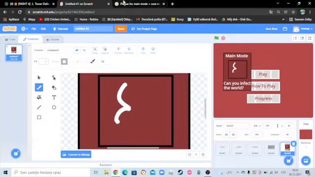The height and width of the screenshot is (177, 315).
Task: Click the Undo arrow
Action: 77,50
